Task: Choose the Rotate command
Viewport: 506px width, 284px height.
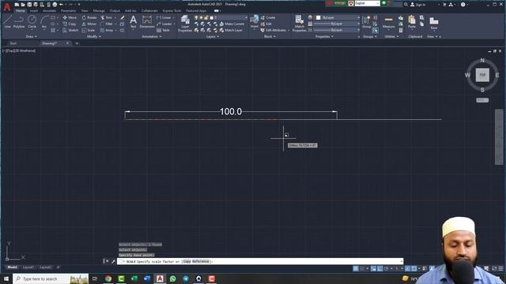Action: point(89,17)
